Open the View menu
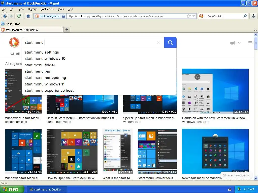258x193 pixels. [21, 9]
